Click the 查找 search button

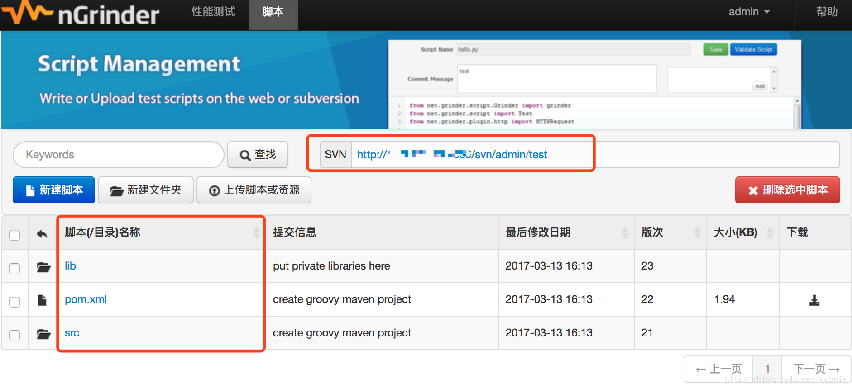[x=258, y=155]
